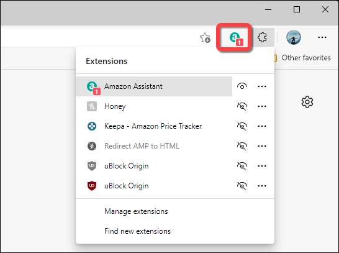
Task: Open the user profile avatar
Action: (294, 37)
